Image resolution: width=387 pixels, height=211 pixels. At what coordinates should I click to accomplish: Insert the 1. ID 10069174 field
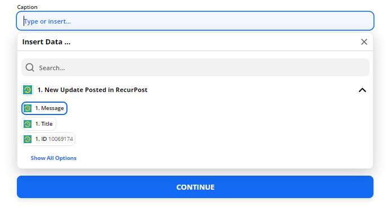click(x=48, y=139)
